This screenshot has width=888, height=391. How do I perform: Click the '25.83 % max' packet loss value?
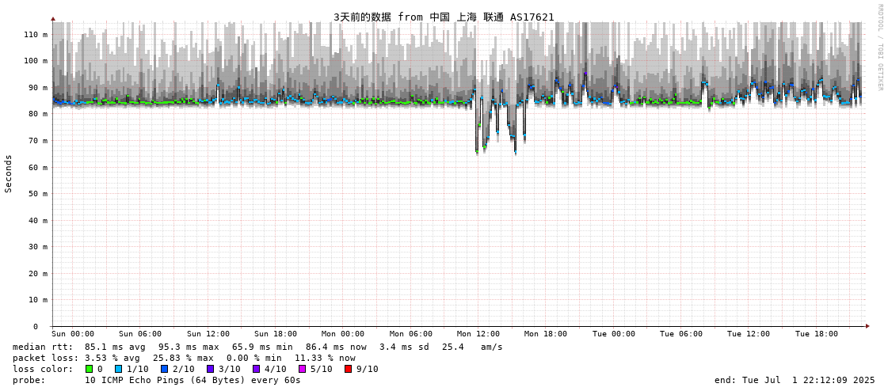(183, 359)
